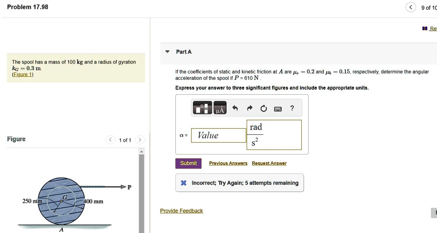Click Provide Feedback link

tap(181, 211)
